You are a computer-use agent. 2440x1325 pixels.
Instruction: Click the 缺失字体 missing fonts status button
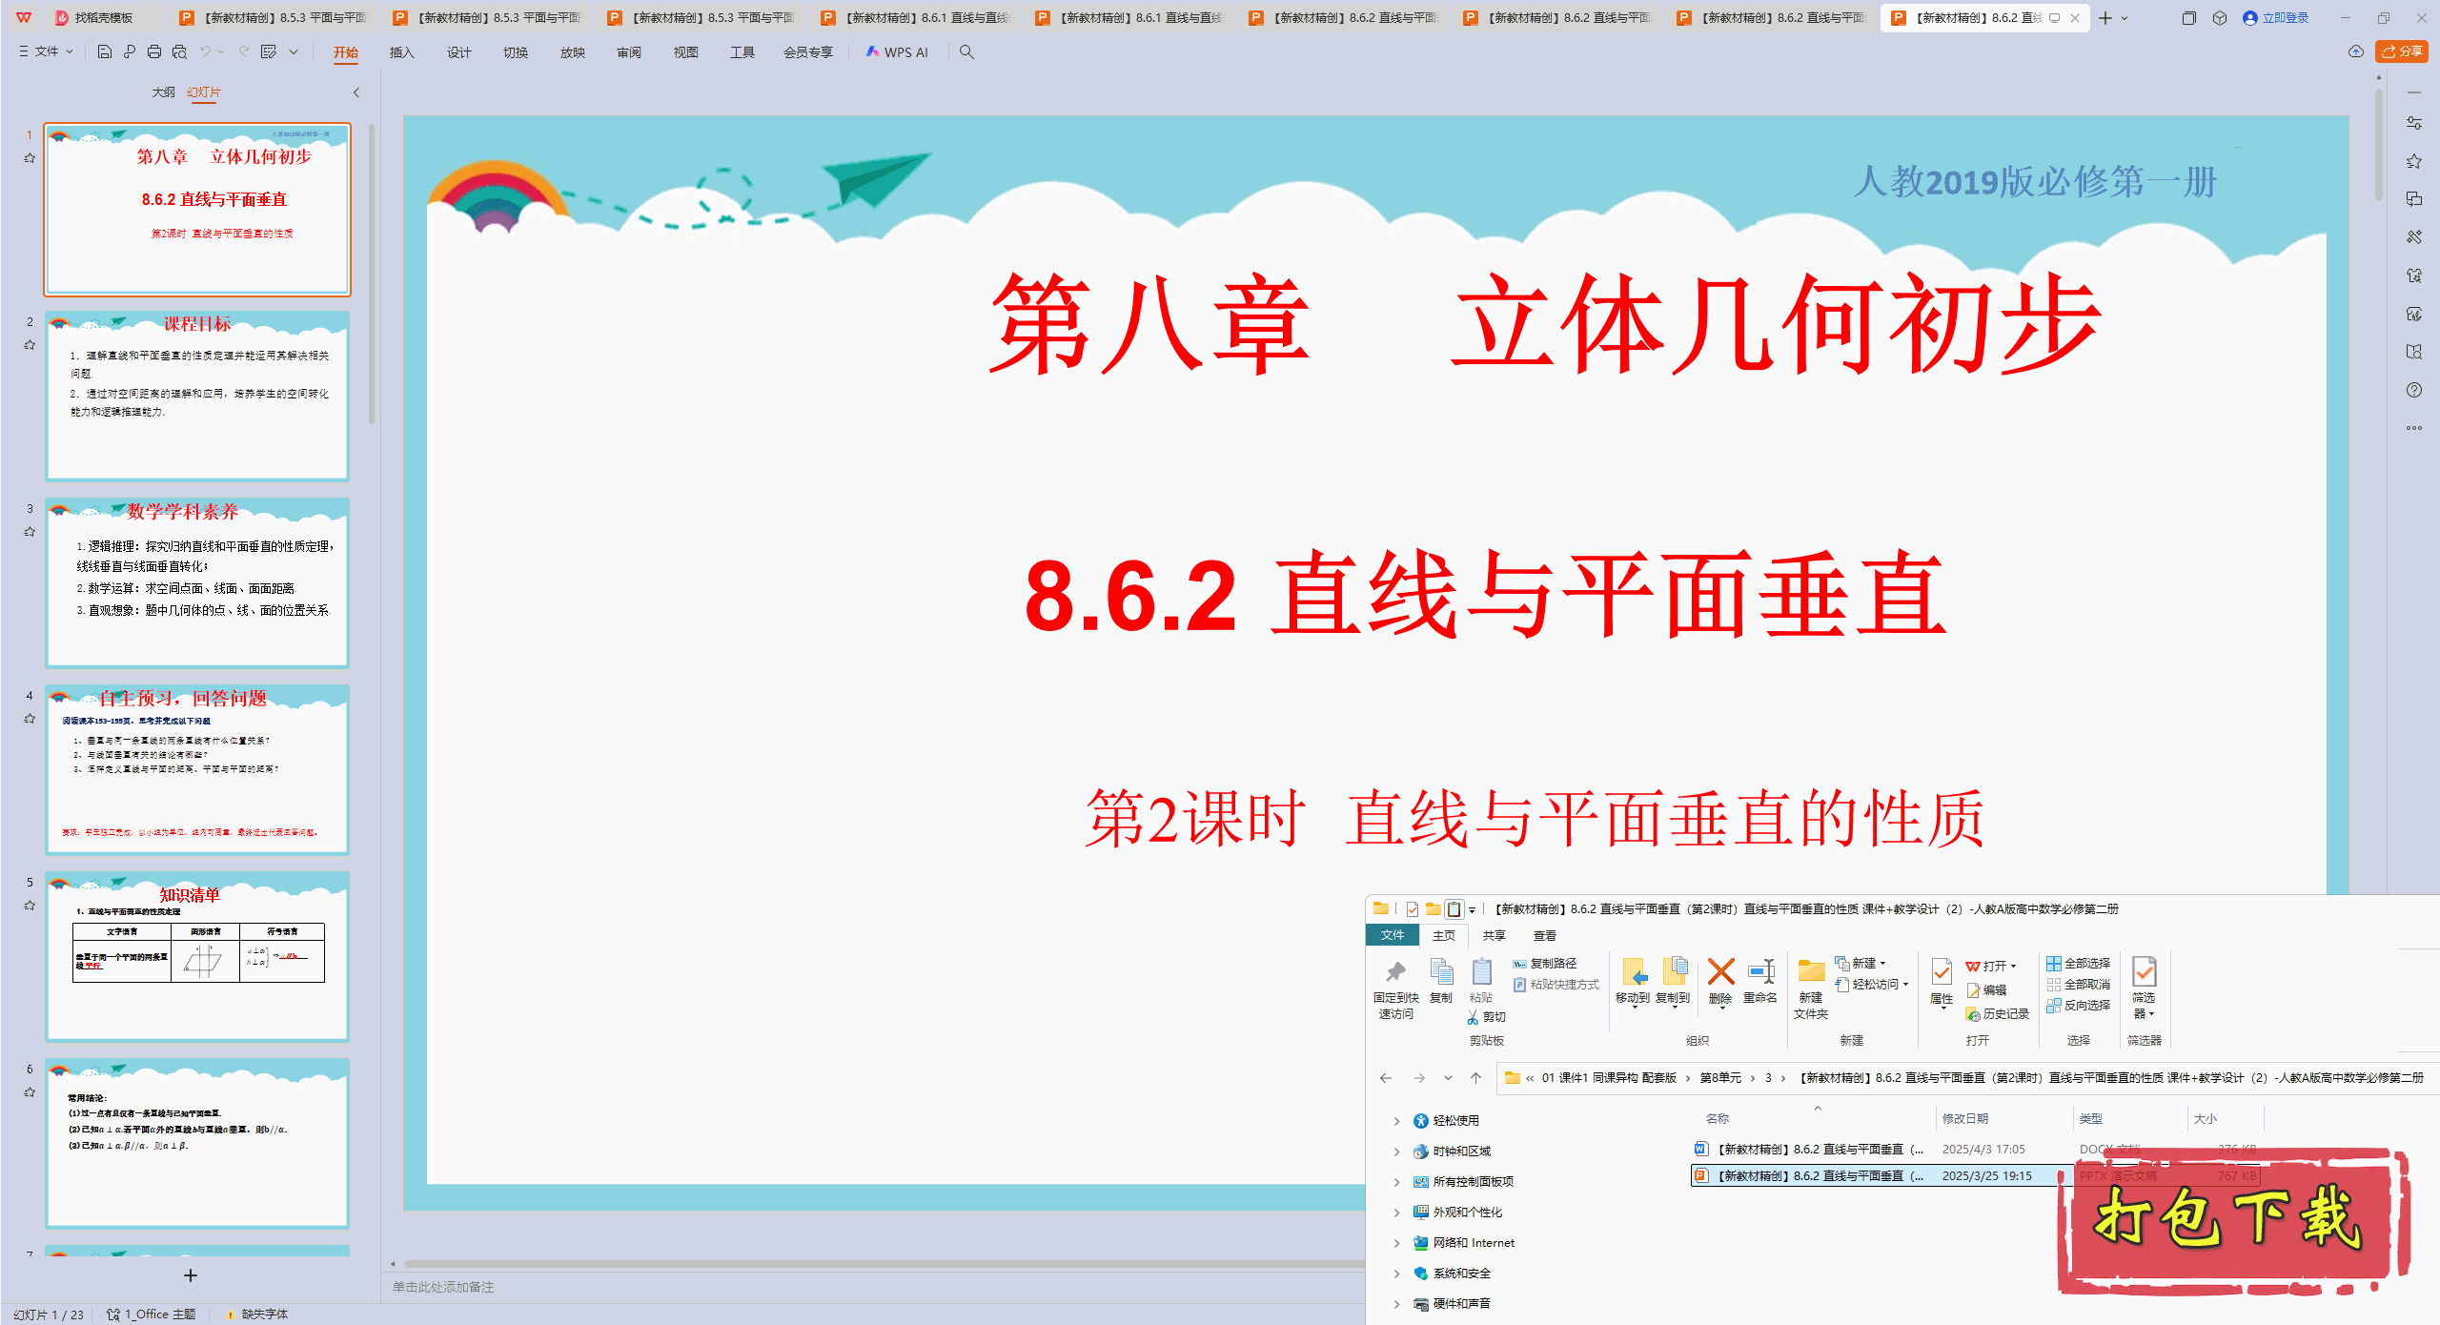click(x=257, y=1315)
